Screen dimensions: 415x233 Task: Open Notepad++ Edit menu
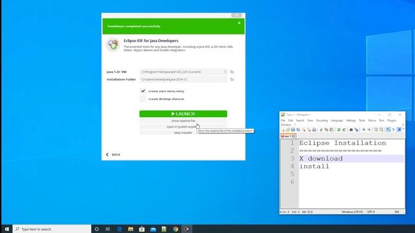click(290, 120)
